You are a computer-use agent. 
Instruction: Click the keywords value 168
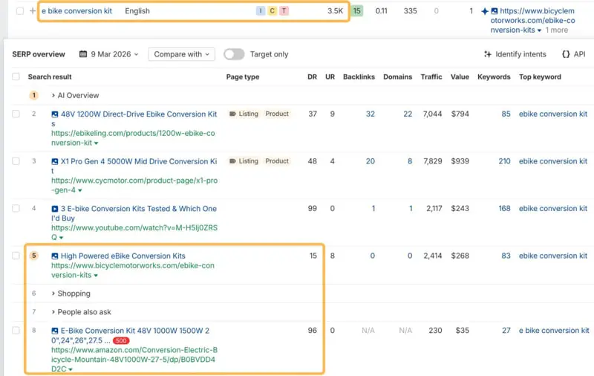coord(504,209)
